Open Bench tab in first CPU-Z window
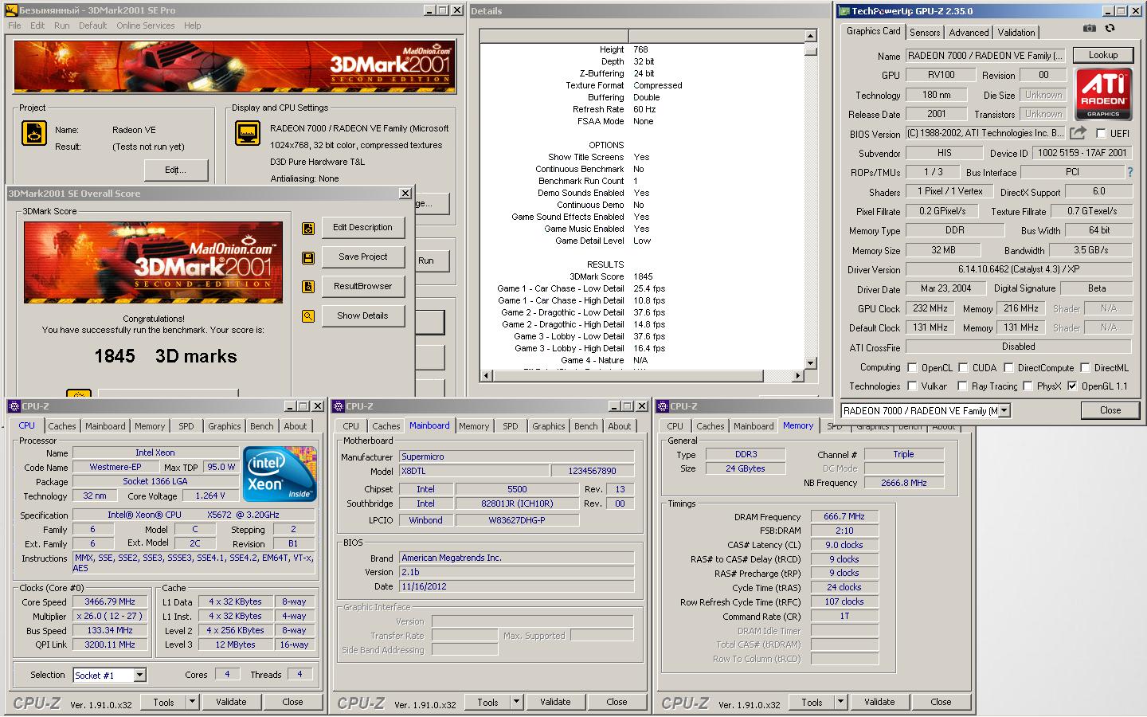The image size is (1147, 717). (x=261, y=426)
